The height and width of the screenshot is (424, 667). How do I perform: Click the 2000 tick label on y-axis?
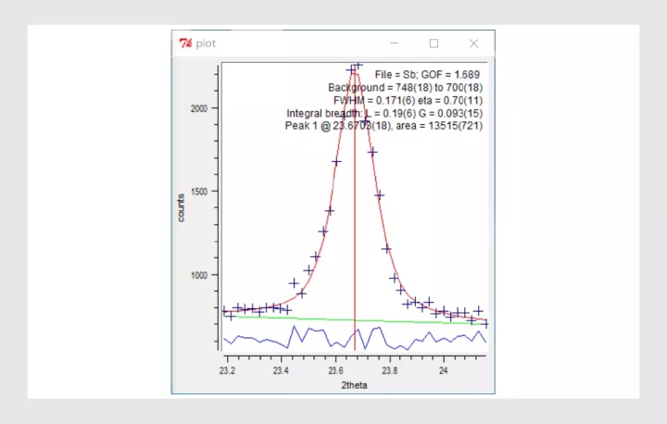coord(198,108)
